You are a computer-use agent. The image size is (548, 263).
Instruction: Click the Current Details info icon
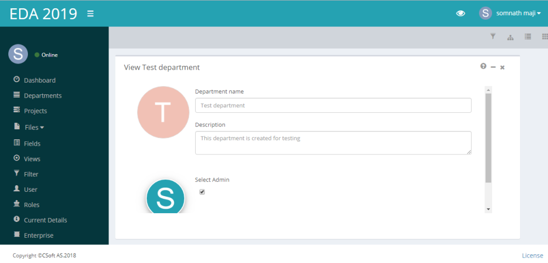(x=16, y=219)
